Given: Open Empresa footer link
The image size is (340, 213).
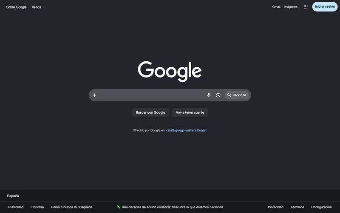Looking at the screenshot, I should pyautogui.click(x=37, y=207).
